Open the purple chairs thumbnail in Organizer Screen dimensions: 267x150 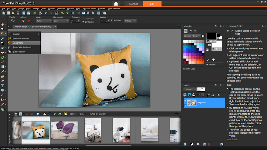tap(64, 130)
